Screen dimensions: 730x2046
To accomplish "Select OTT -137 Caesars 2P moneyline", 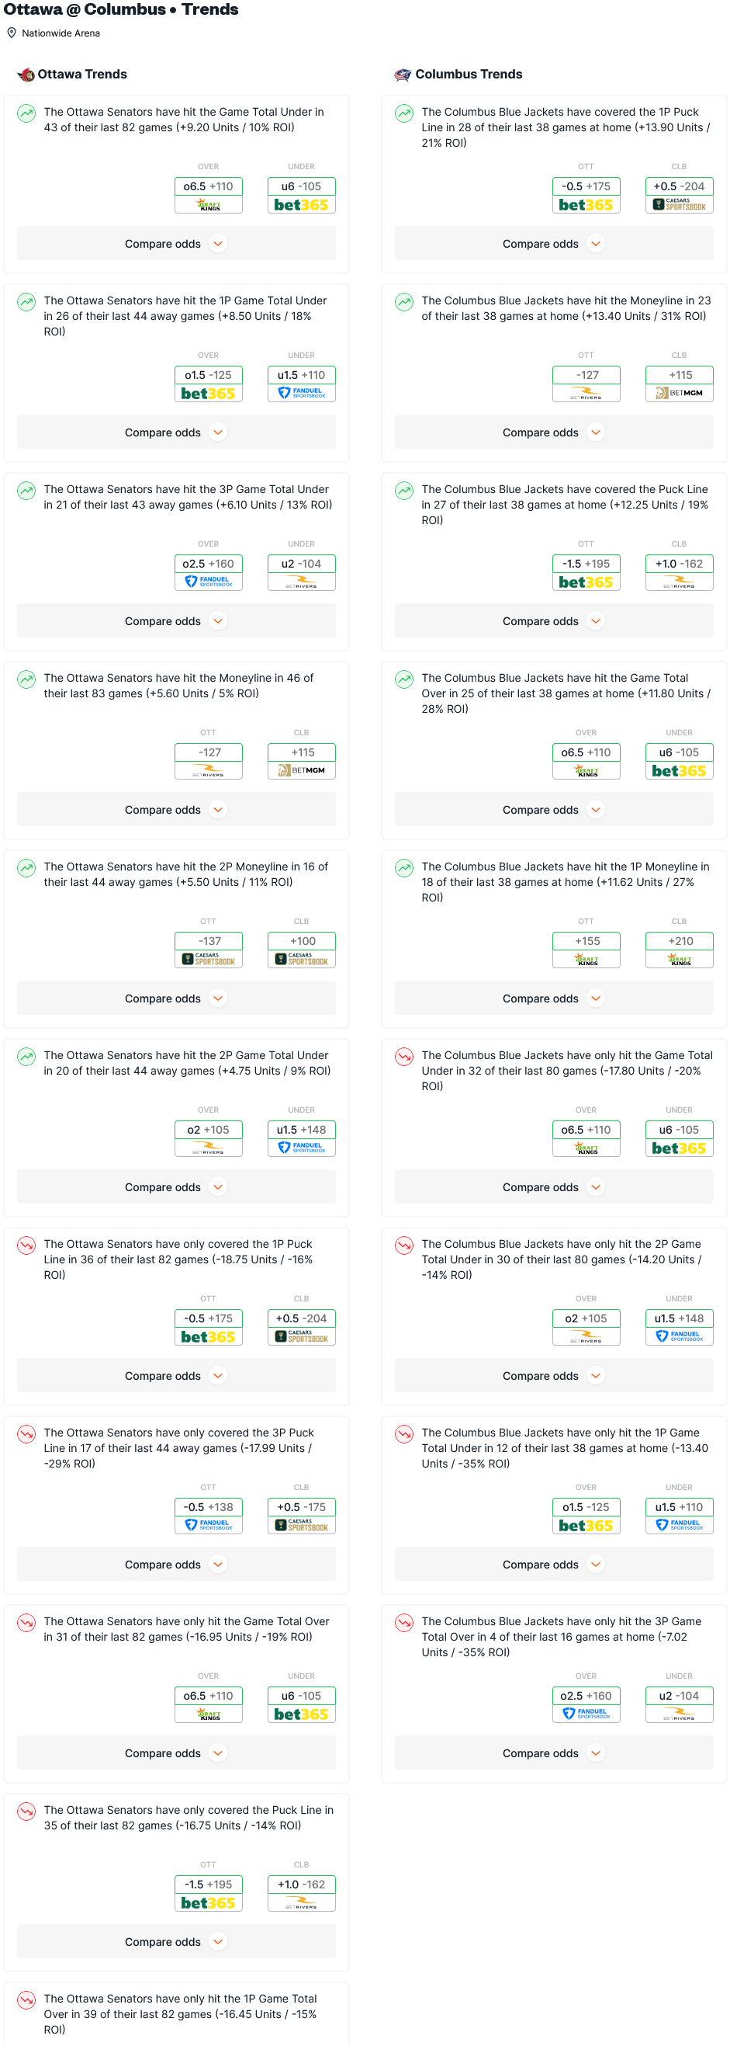I will click(x=209, y=950).
